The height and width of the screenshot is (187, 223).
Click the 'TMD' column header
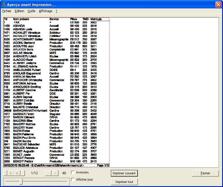85,19
